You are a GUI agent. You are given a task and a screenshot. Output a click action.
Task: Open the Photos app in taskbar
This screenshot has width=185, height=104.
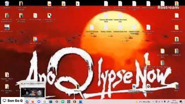point(81,101)
